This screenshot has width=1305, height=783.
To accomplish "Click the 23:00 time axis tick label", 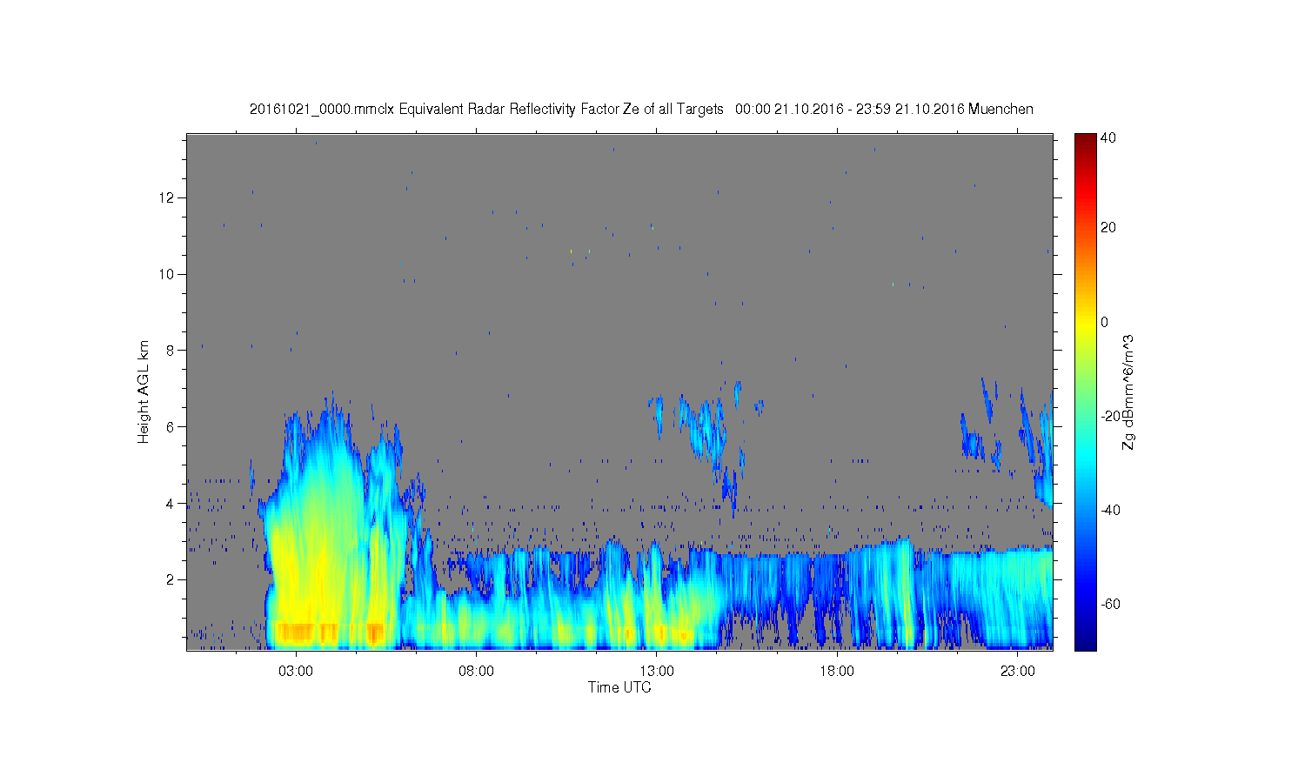I will (x=1018, y=672).
